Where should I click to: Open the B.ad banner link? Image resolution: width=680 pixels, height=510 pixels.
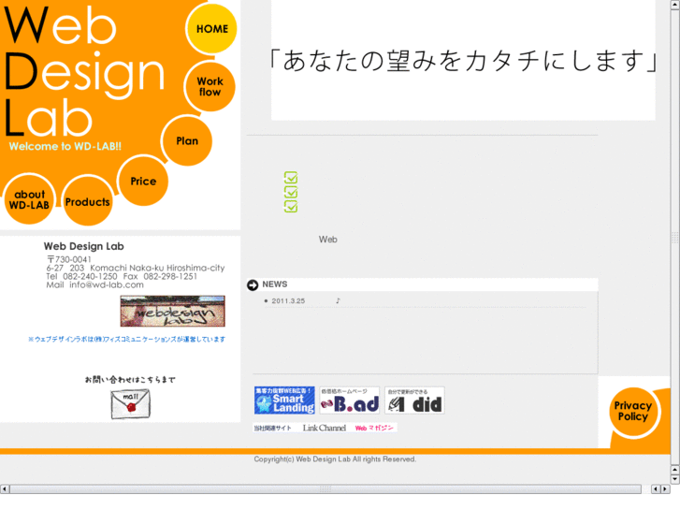[x=350, y=400]
